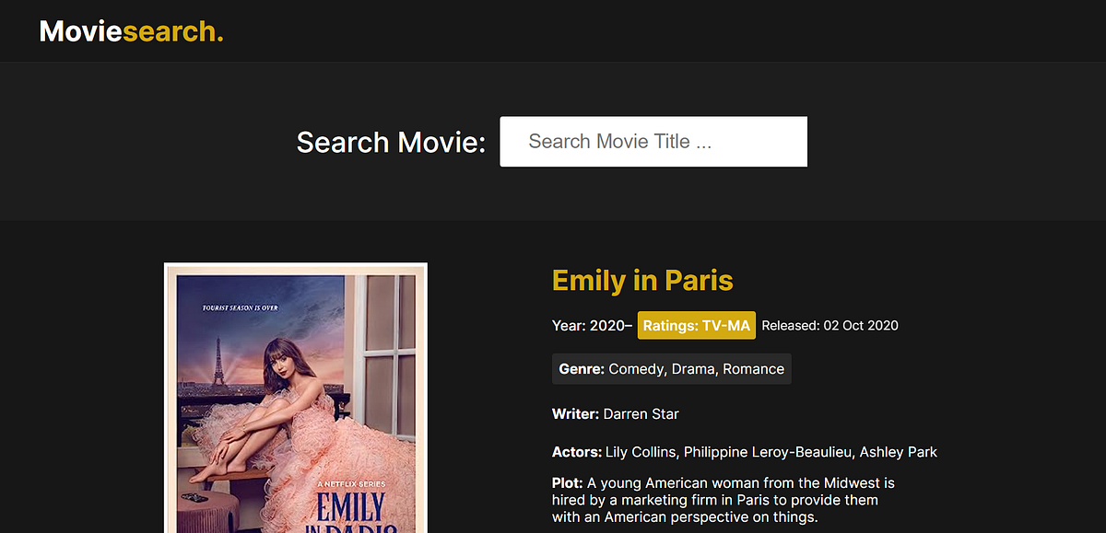
Task: Click actor name Philippine Leroy-Beaulieu
Action: coord(766,452)
